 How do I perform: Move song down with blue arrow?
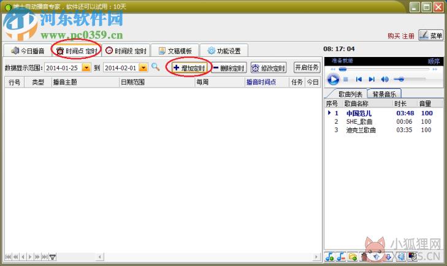tap(388, 257)
